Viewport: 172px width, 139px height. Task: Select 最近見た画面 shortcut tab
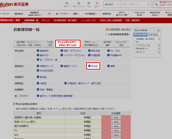pos(141,35)
